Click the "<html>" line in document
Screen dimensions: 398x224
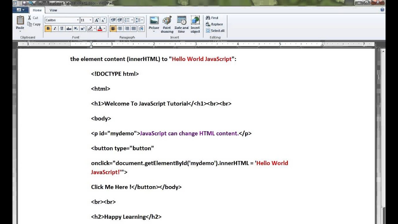click(x=100, y=89)
